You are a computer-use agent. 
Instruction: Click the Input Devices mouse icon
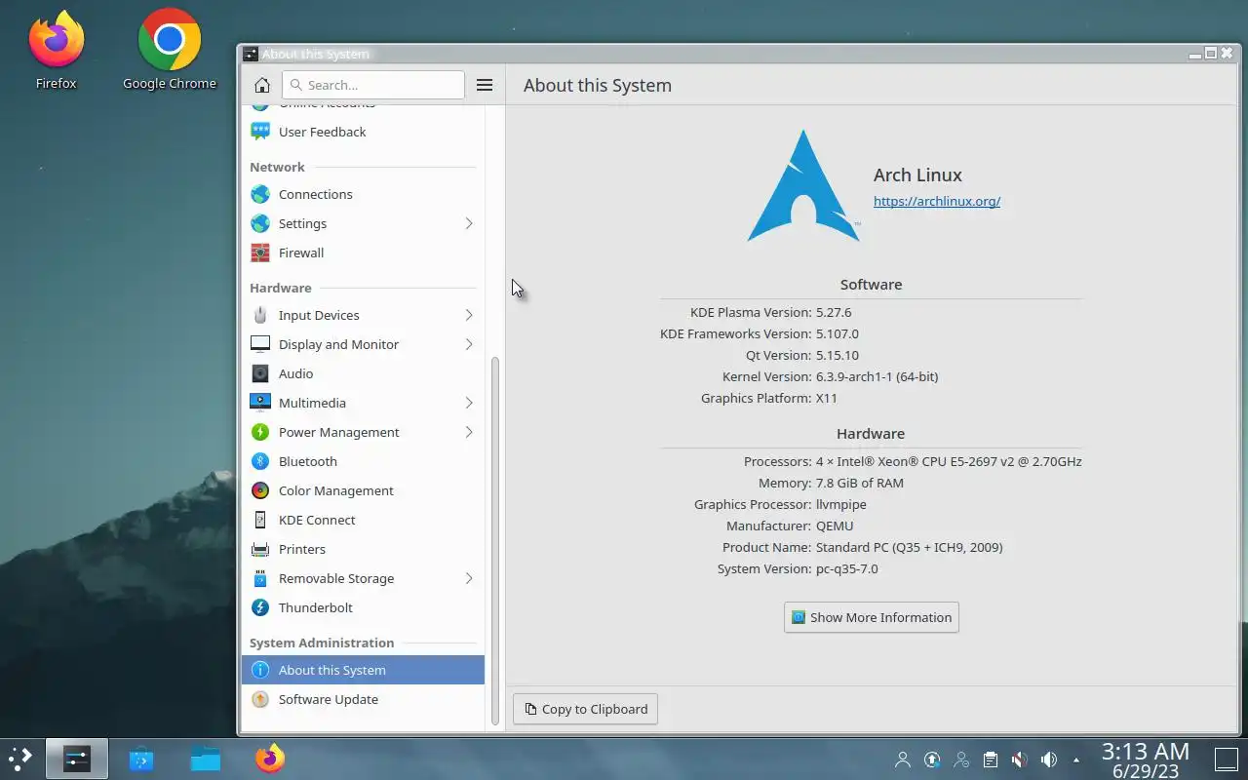(260, 315)
